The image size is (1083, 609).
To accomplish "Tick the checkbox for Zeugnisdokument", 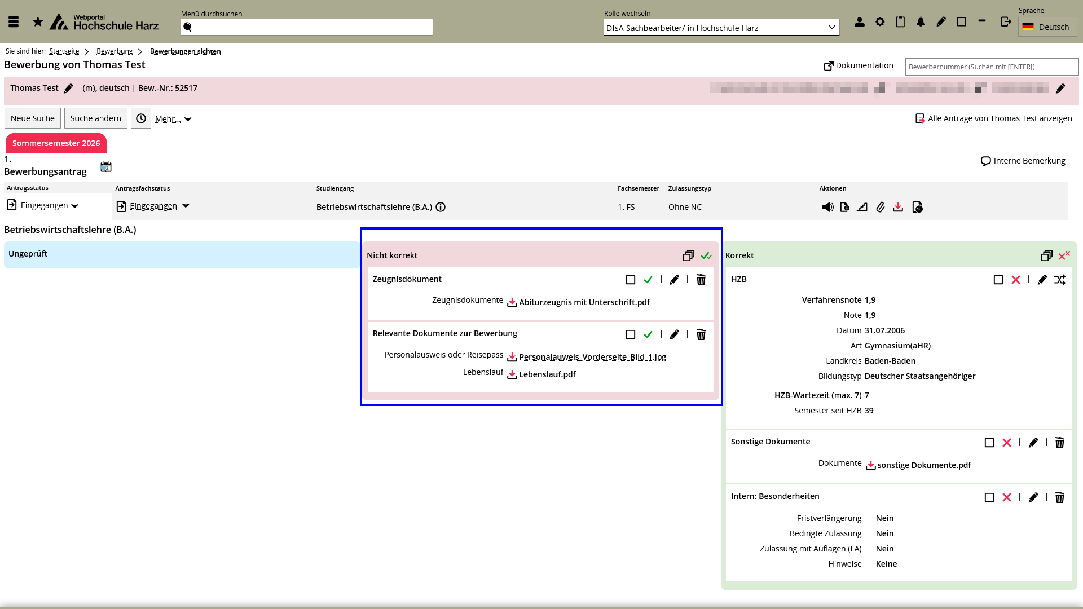I will pos(631,280).
